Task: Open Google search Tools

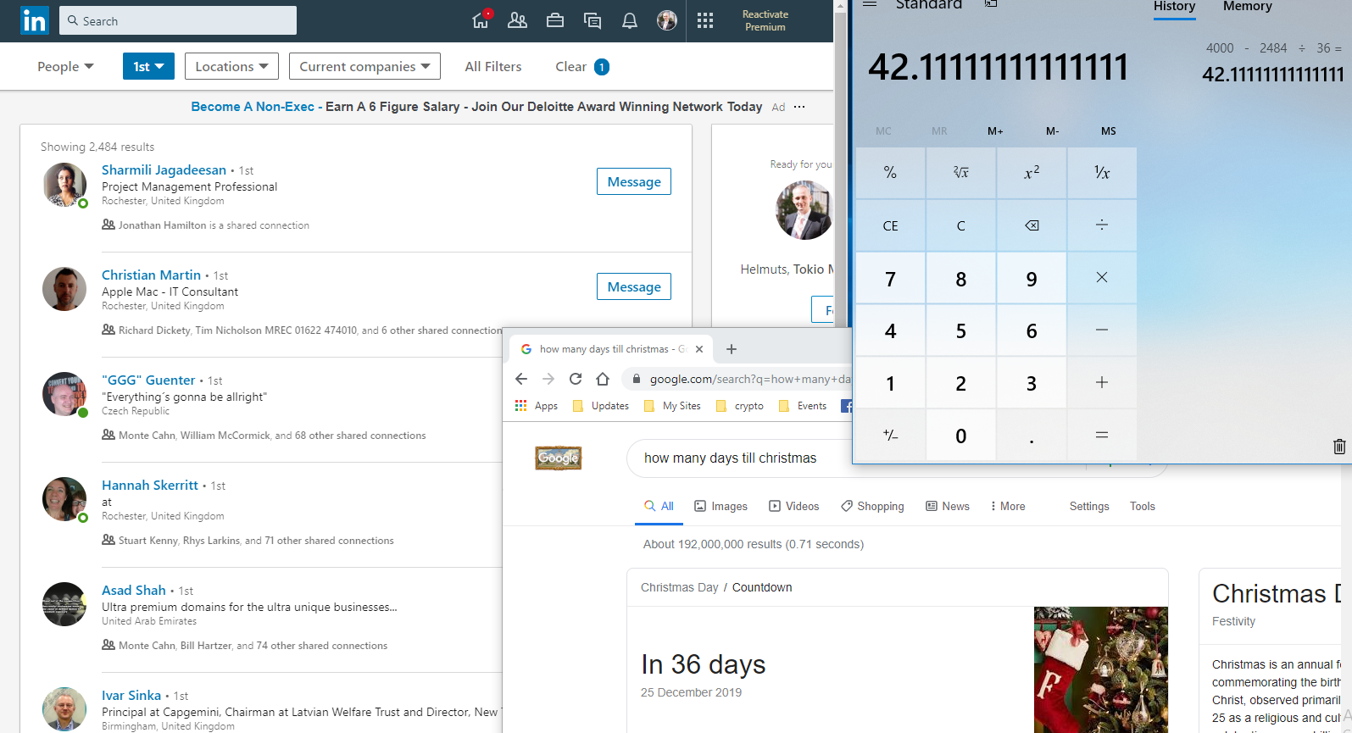Action: point(1143,507)
